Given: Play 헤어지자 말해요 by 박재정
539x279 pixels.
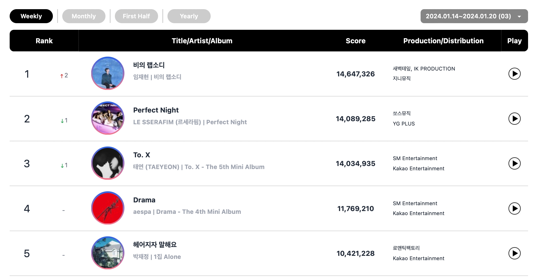Looking at the screenshot, I should (514, 253).
